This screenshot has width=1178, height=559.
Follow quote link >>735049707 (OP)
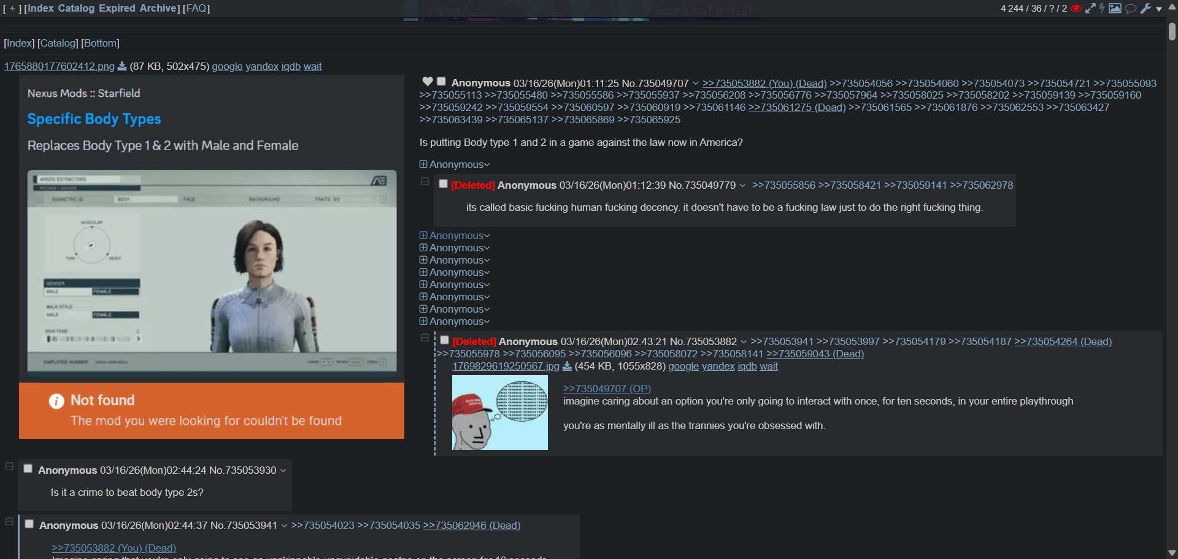(607, 389)
